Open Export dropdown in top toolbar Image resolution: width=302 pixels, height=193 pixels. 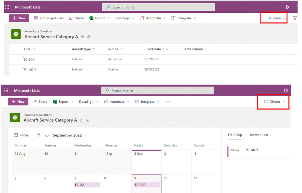99,18
